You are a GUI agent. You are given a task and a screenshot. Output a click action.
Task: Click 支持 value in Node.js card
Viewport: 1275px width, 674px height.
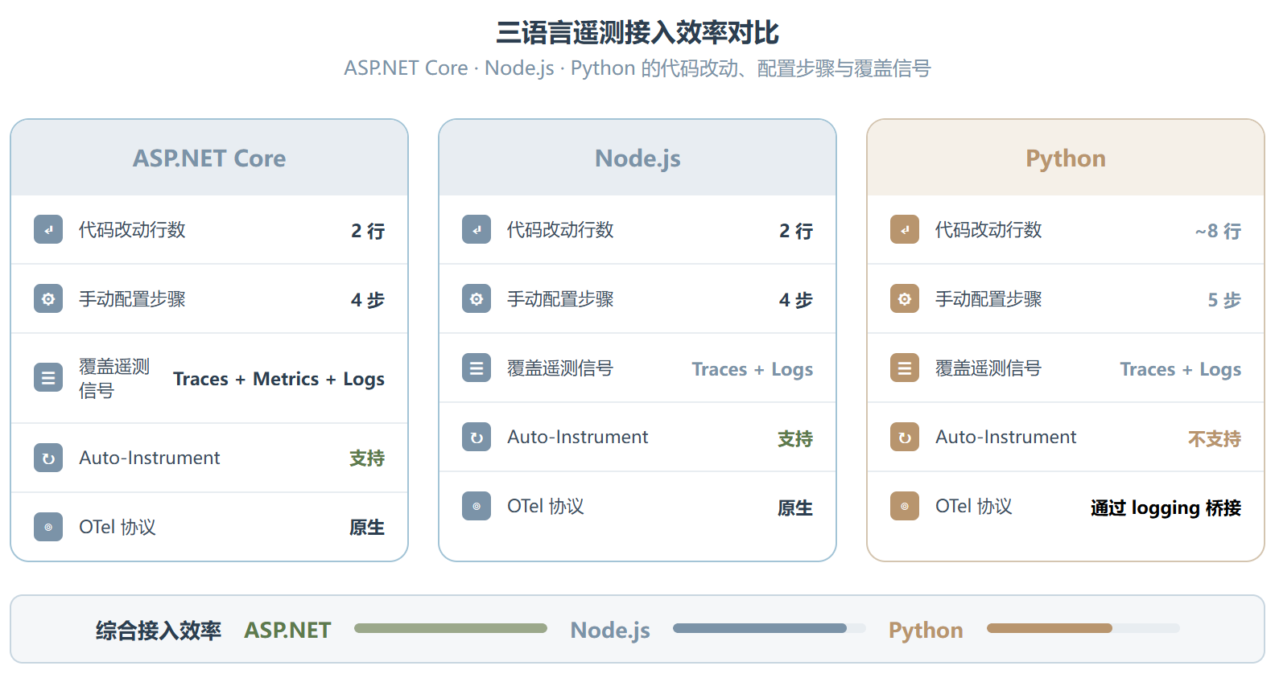[x=795, y=439]
